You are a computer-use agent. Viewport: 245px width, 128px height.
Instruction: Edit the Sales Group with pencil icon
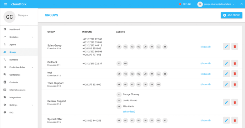pos(227,47)
